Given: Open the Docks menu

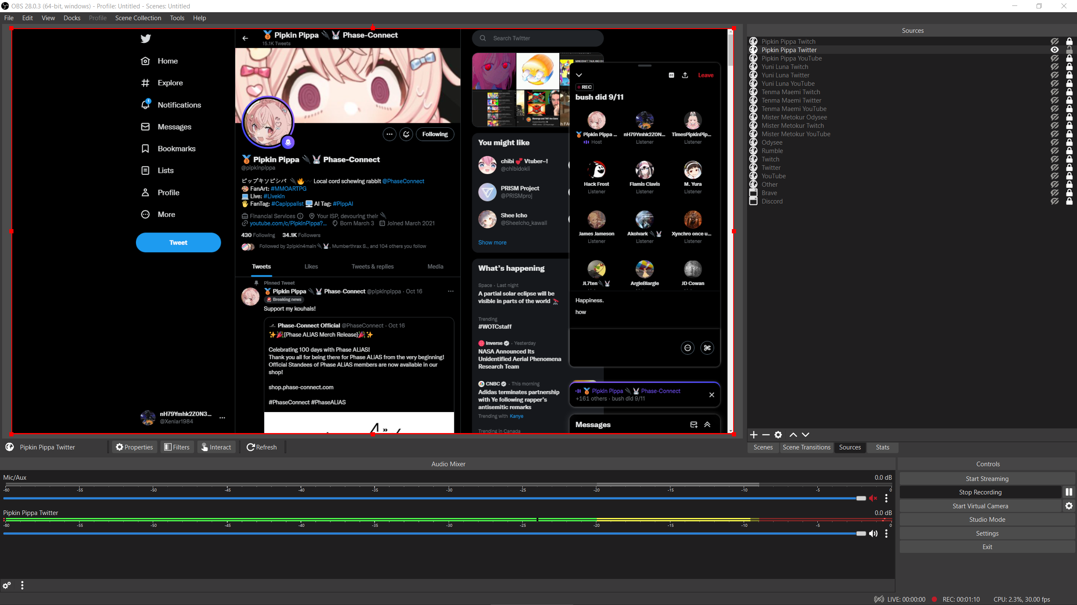Looking at the screenshot, I should [x=72, y=18].
